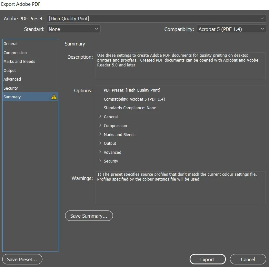The height and width of the screenshot is (267, 269).
Task: Click the 'Warnings:' label
Action: coord(82,178)
